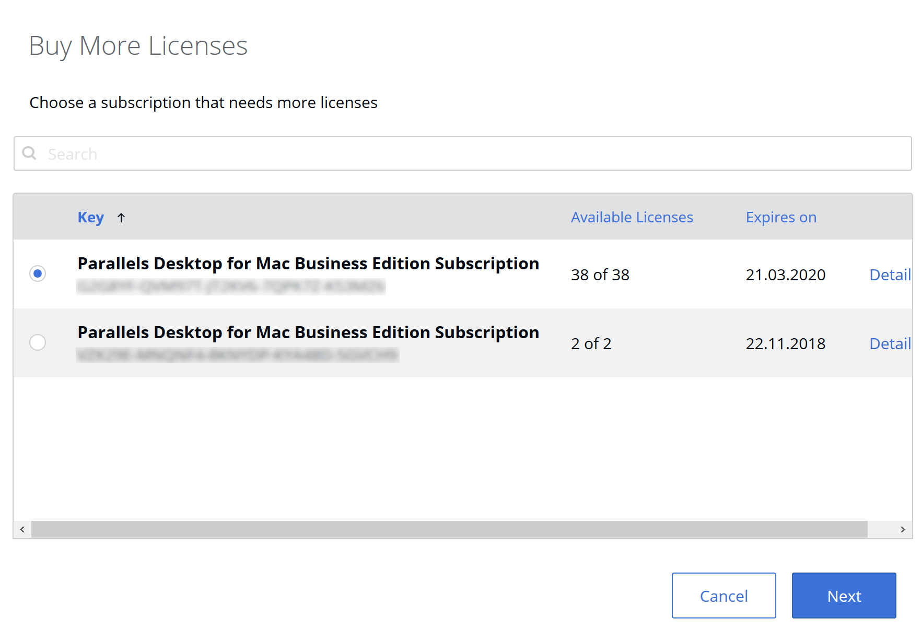
Task: Focus the Search input field
Action: tap(470, 153)
